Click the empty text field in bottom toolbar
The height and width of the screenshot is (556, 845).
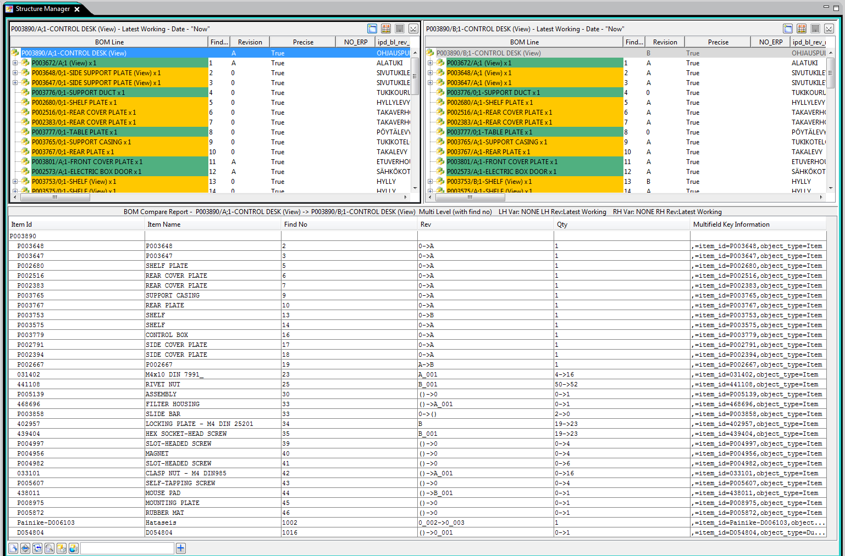point(127,548)
